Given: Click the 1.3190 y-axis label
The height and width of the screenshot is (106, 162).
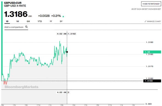Looking at the screenshot, I should [x=149, y=42].
